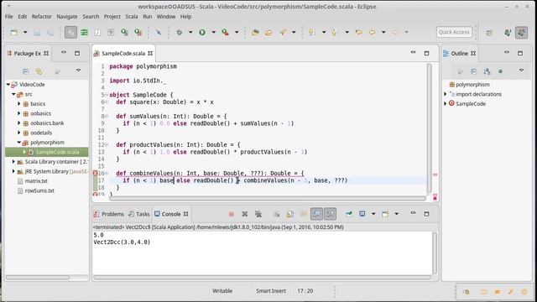This screenshot has width=537, height=302.
Task: Click the Next Annotation toolbar icon
Action: coord(311,32)
